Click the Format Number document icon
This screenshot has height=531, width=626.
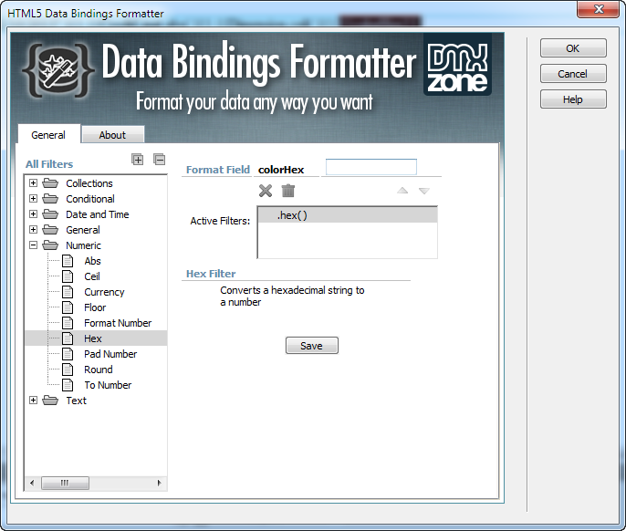tap(68, 323)
